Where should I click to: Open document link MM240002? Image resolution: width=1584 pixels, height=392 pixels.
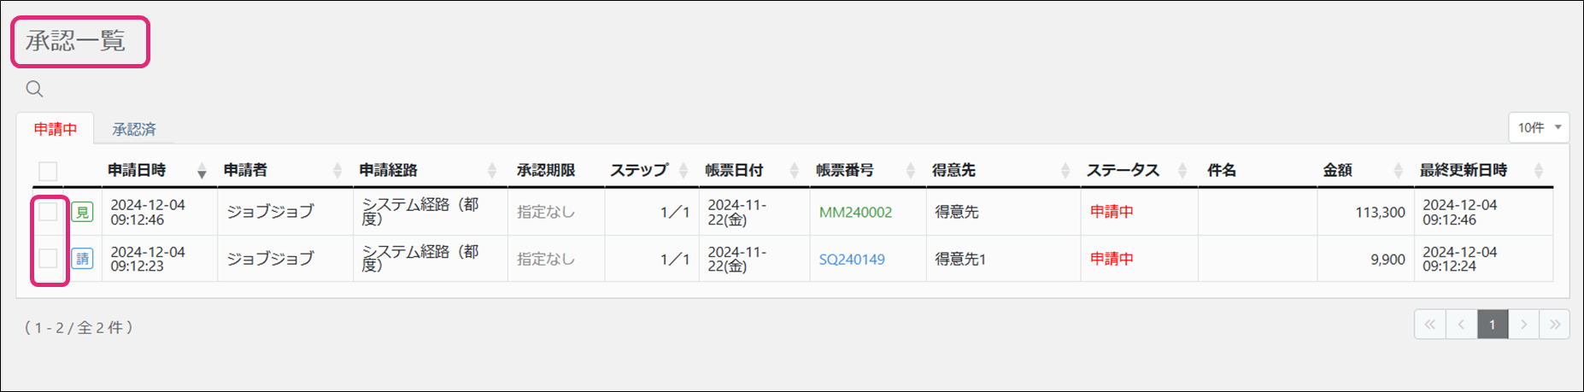coord(855,213)
